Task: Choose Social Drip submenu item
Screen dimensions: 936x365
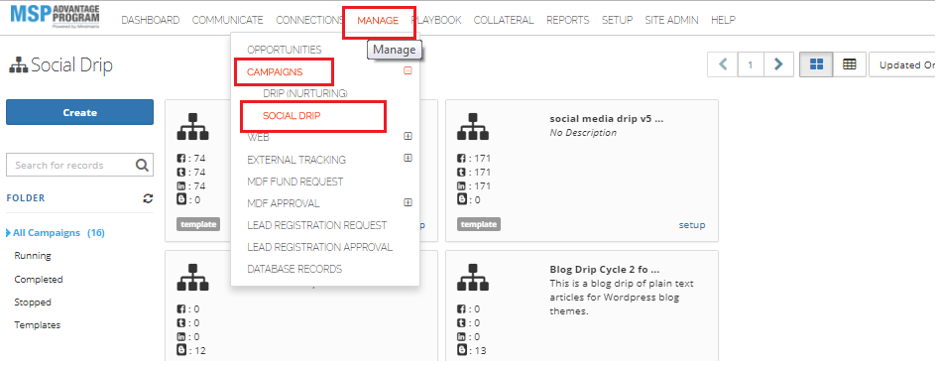Action: (292, 116)
